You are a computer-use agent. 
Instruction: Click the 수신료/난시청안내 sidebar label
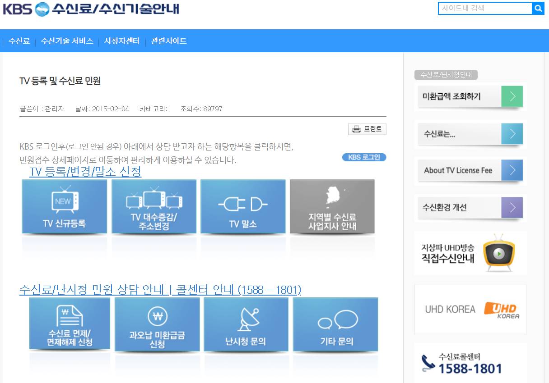[446, 75]
